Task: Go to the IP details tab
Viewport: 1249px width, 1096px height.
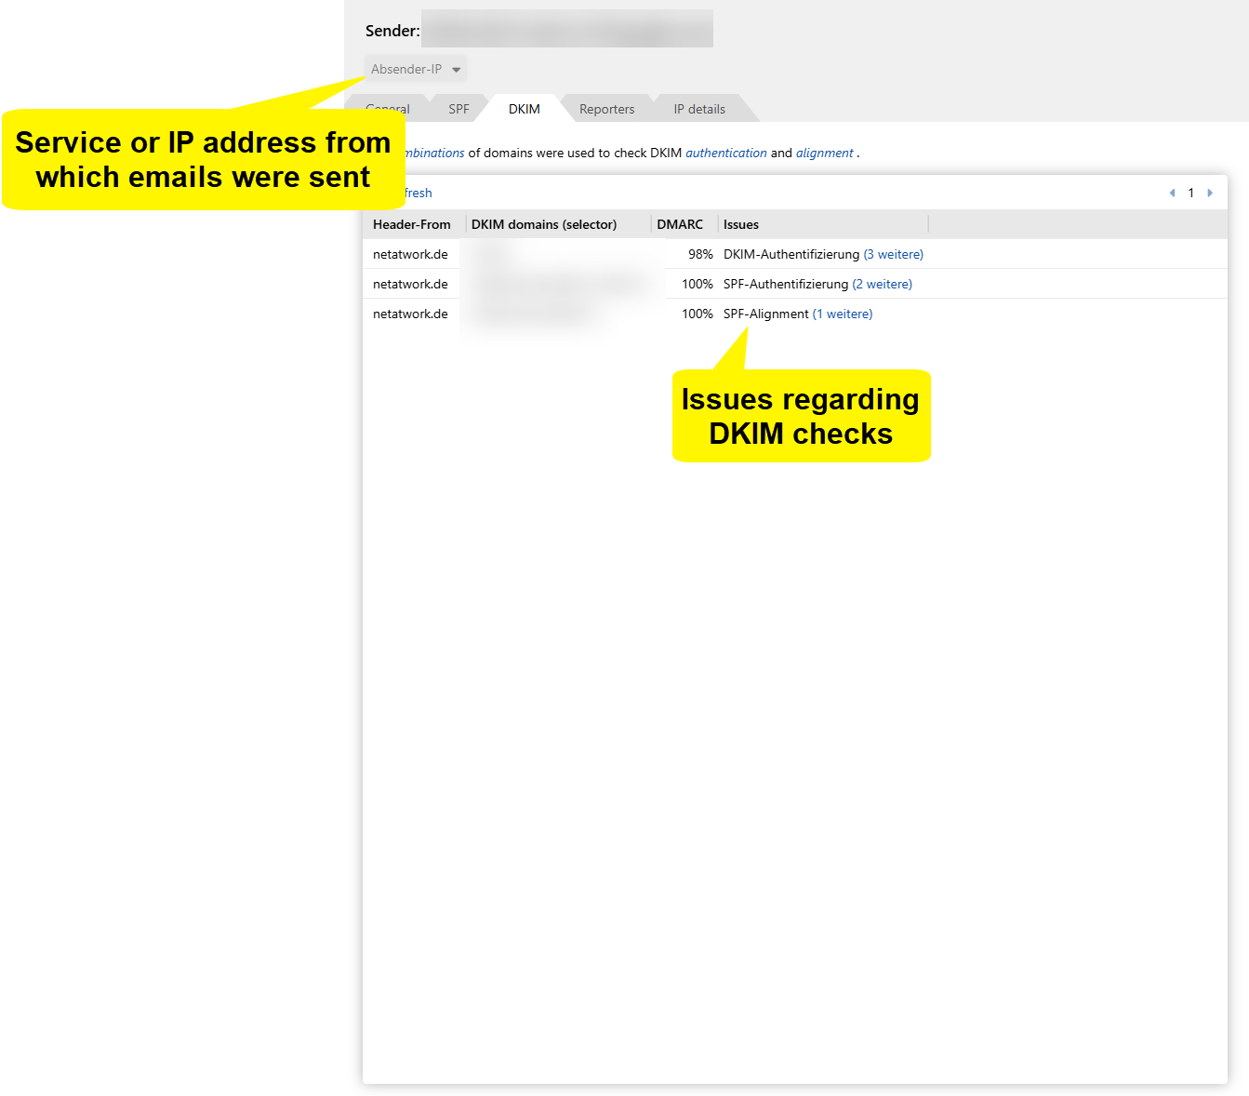Action: [699, 109]
